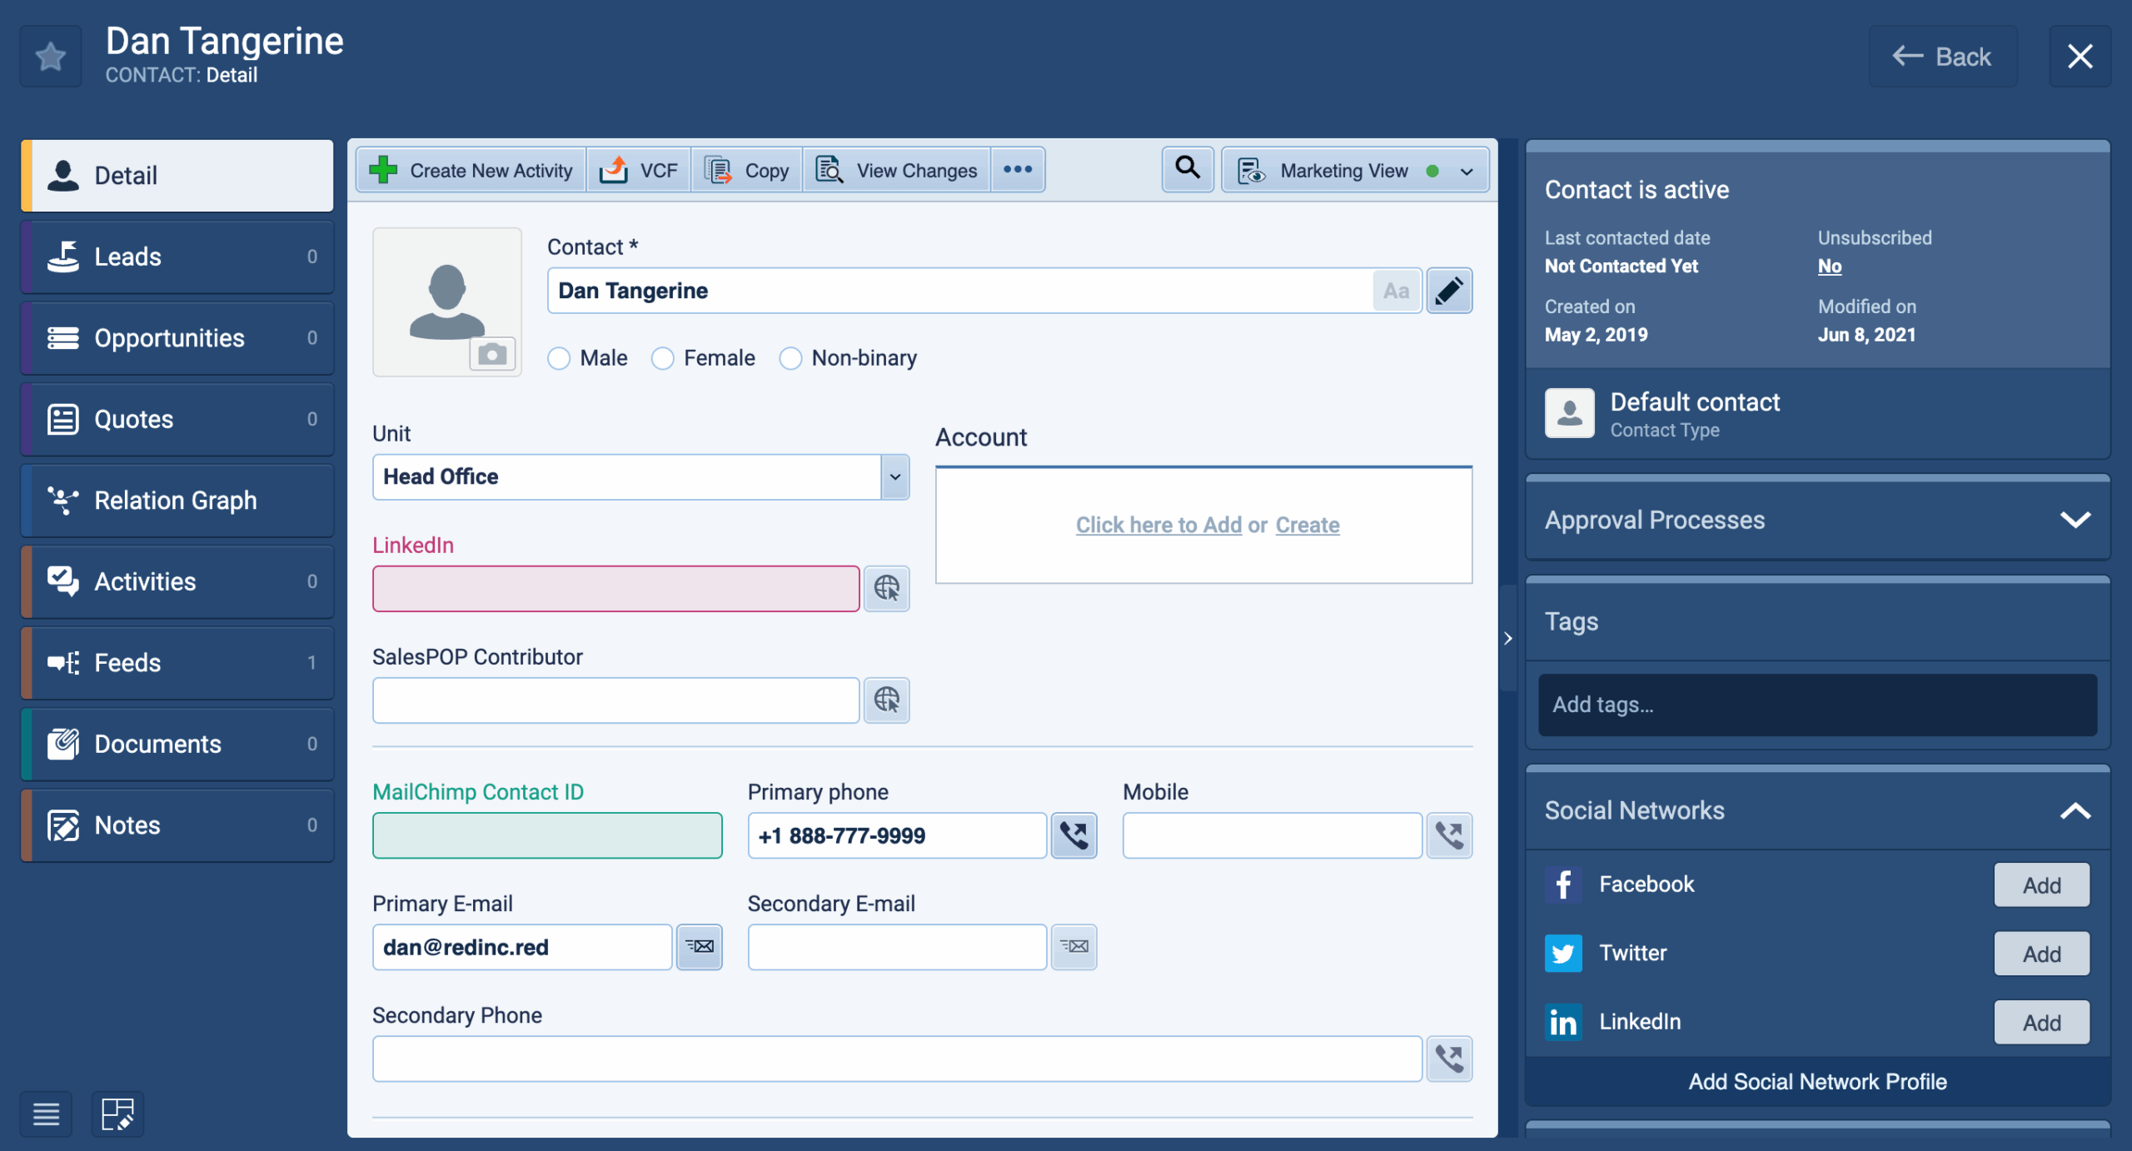Send email via Primary E-mail icon
The width and height of the screenshot is (2132, 1151).
699,947
